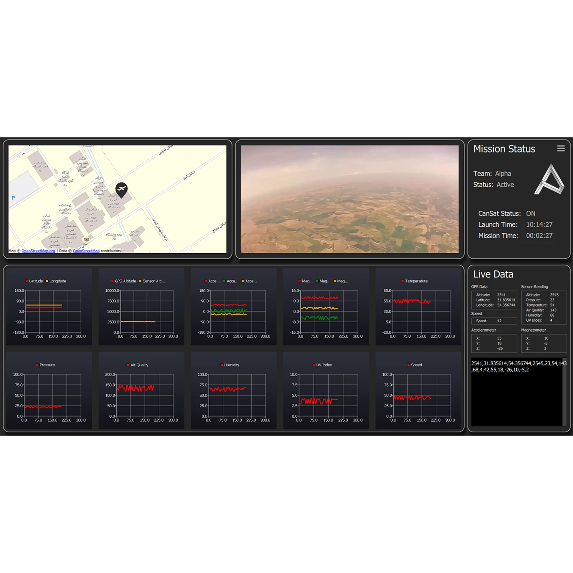Click the Team name Alpha
This screenshot has height=573, width=573.
pyautogui.click(x=503, y=173)
